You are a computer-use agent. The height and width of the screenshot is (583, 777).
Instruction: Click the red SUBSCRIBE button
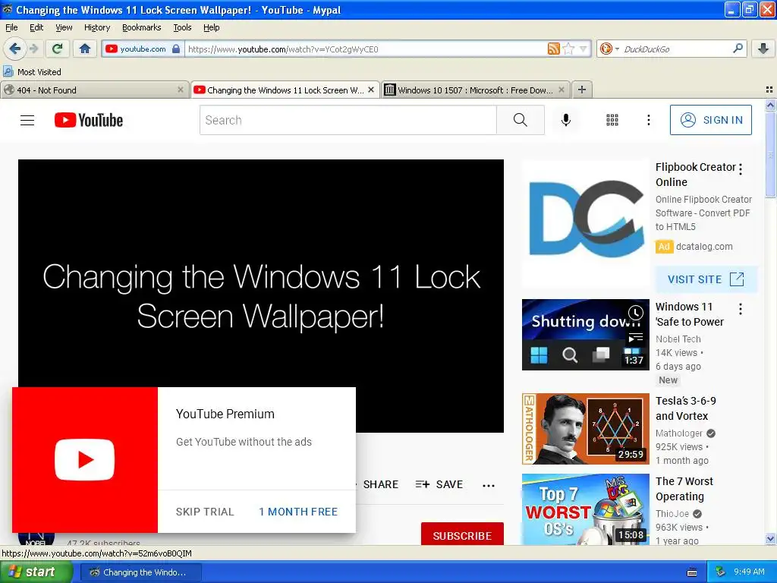tap(462, 535)
